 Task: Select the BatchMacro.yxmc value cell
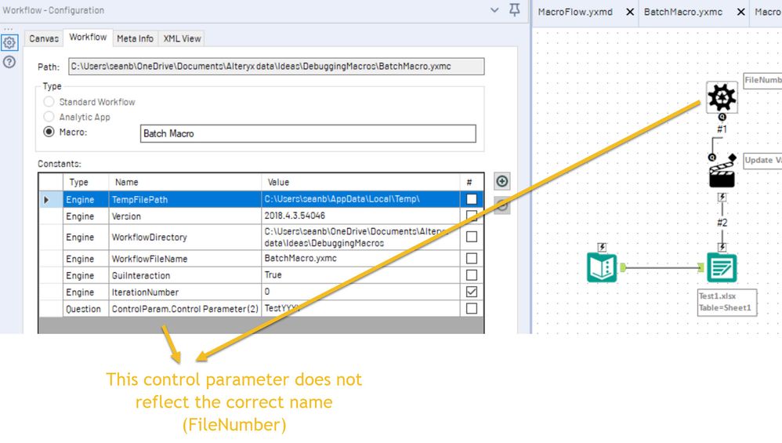(360, 259)
